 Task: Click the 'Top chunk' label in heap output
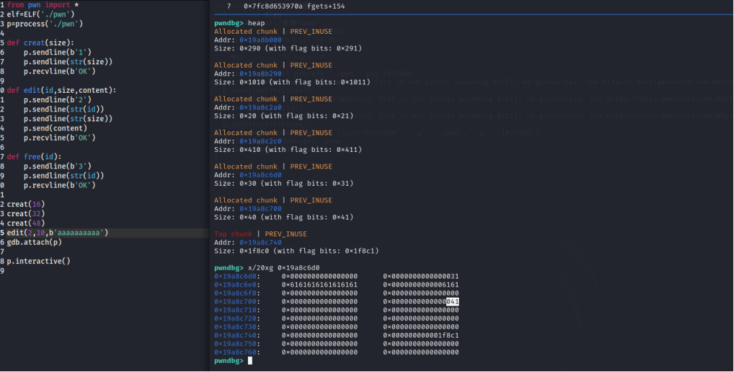click(x=233, y=234)
